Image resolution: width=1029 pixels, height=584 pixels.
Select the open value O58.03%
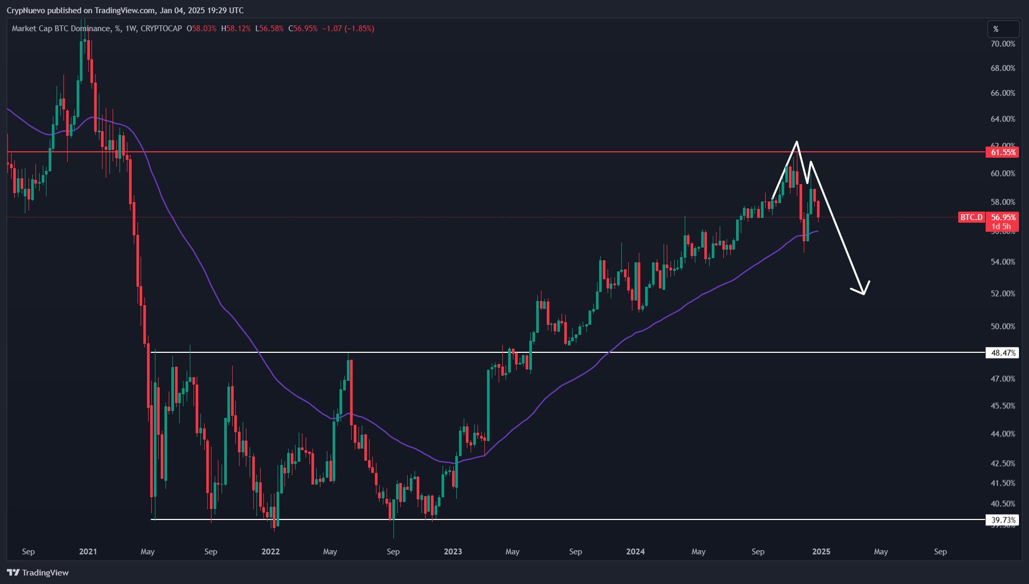coord(201,29)
